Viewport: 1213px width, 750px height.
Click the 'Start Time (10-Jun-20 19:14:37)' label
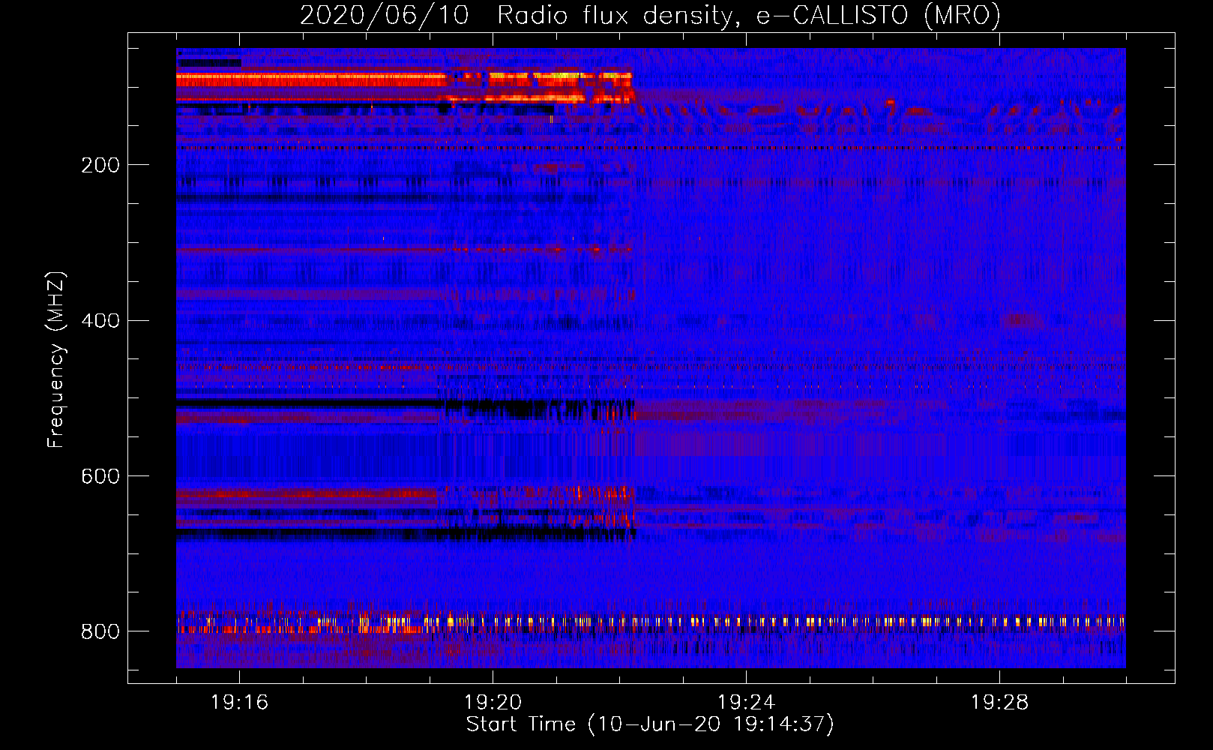(650, 724)
